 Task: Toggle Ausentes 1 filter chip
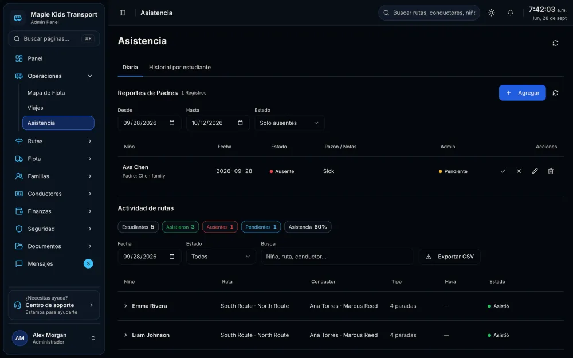point(220,227)
